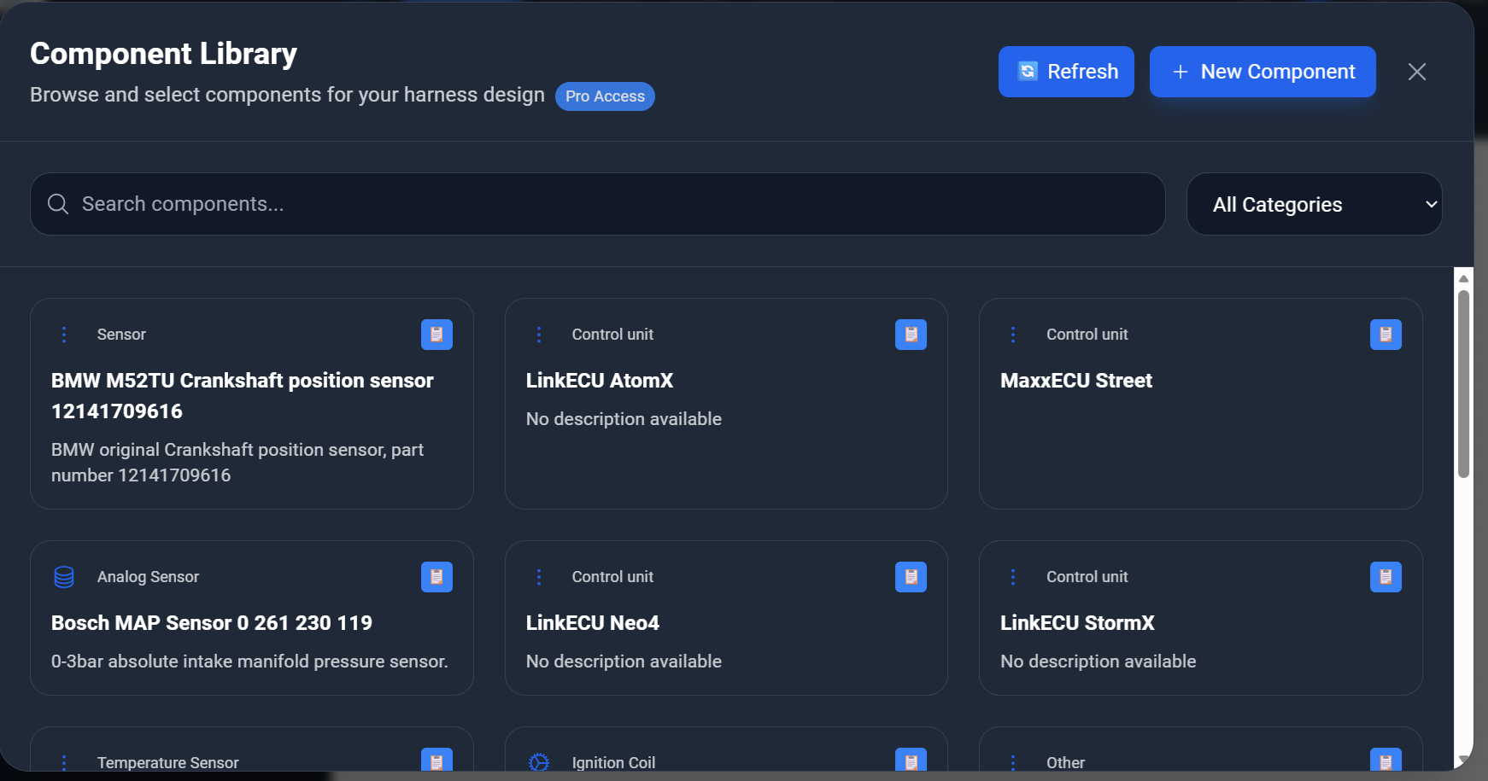Open the All Categories dropdown
This screenshot has width=1488, height=781.
point(1315,204)
